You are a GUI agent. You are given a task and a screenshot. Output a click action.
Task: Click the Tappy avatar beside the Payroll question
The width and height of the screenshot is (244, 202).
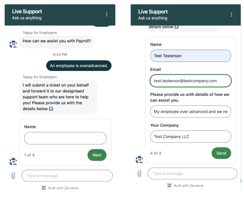(13, 43)
